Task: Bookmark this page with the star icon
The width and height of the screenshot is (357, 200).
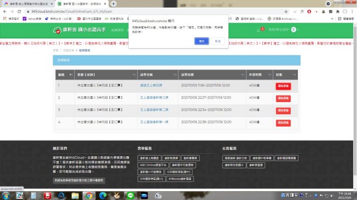Action: pos(286,11)
